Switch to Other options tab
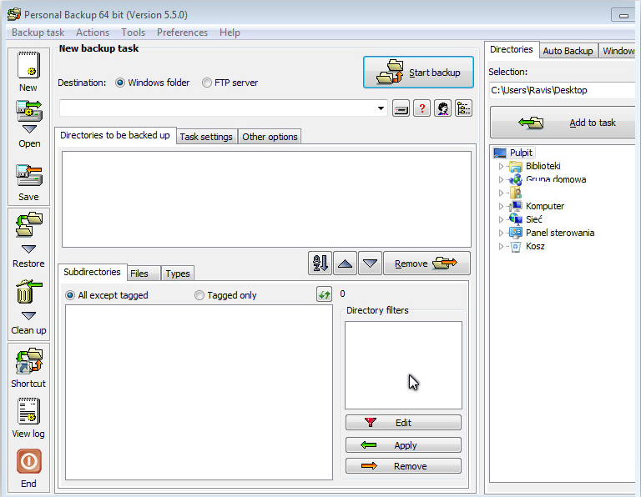 coord(270,137)
